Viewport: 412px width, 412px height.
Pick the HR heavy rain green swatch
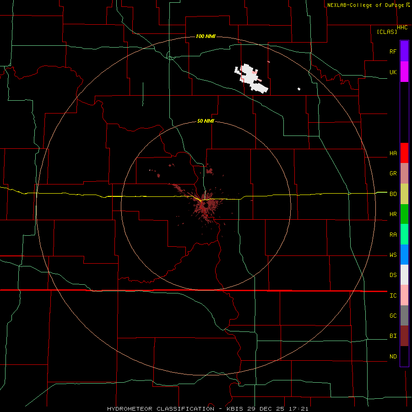pos(404,214)
